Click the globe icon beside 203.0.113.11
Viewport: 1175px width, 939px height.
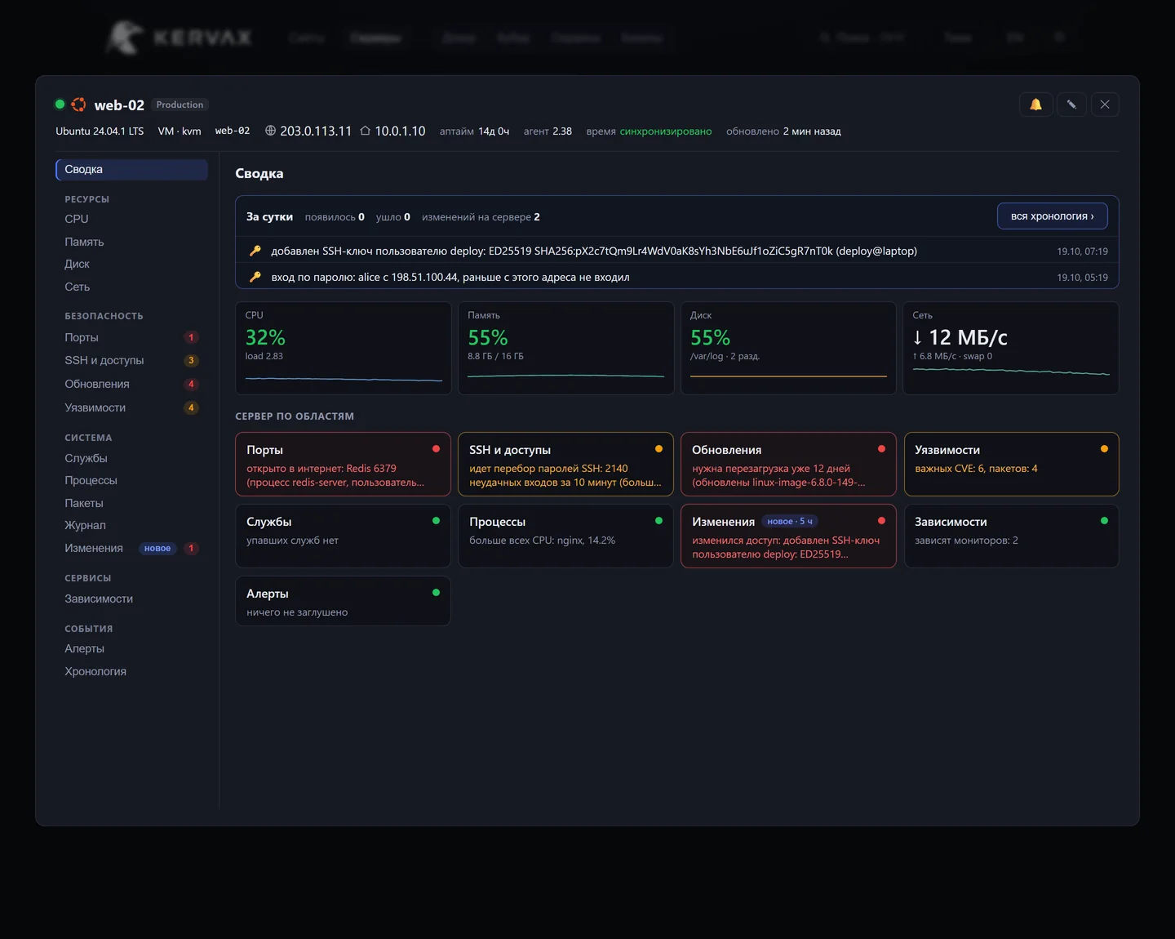coord(271,131)
